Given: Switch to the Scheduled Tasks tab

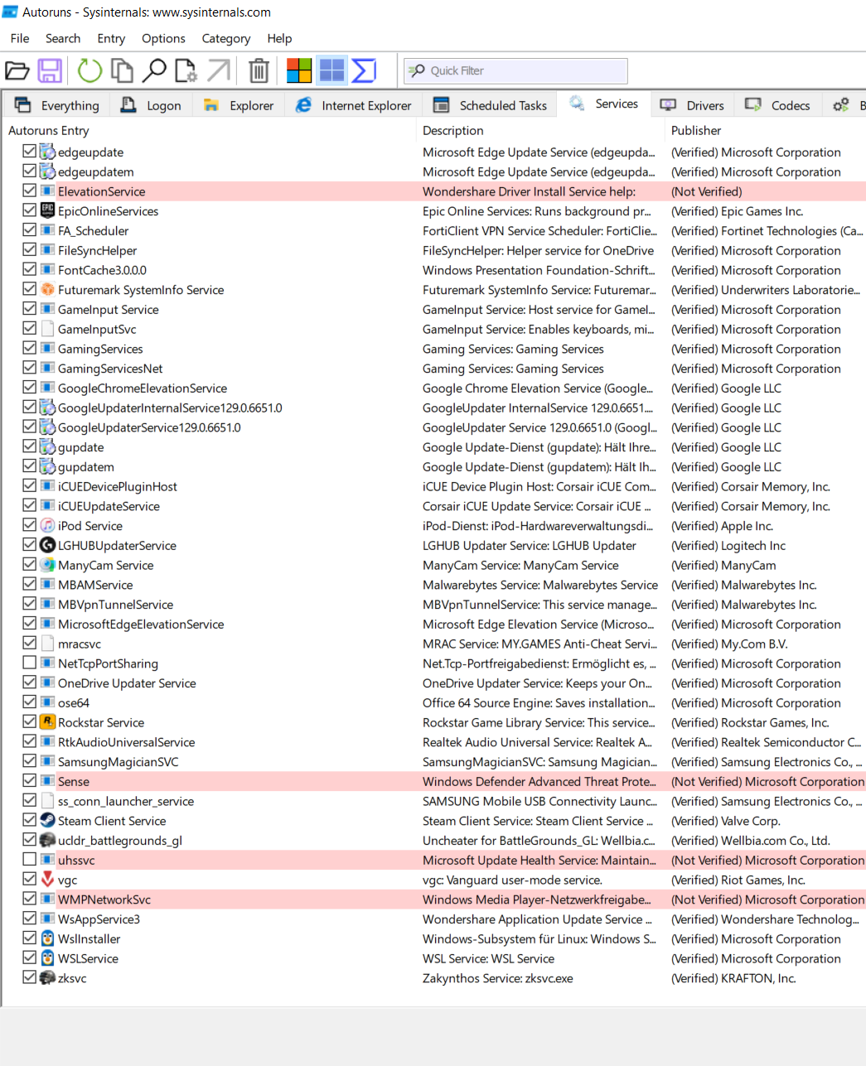Looking at the screenshot, I should click(491, 105).
